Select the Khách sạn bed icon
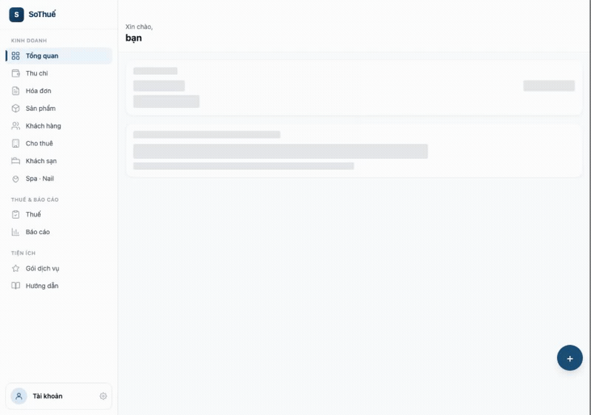This screenshot has width=591, height=415. point(16,161)
